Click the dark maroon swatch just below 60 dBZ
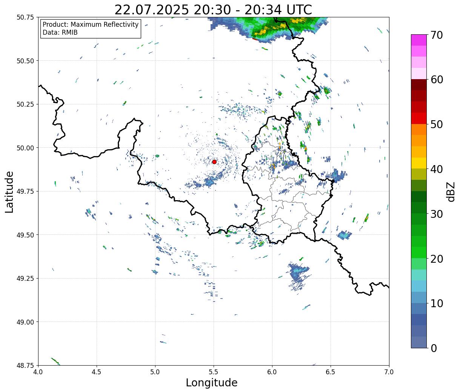 pyautogui.click(x=419, y=84)
